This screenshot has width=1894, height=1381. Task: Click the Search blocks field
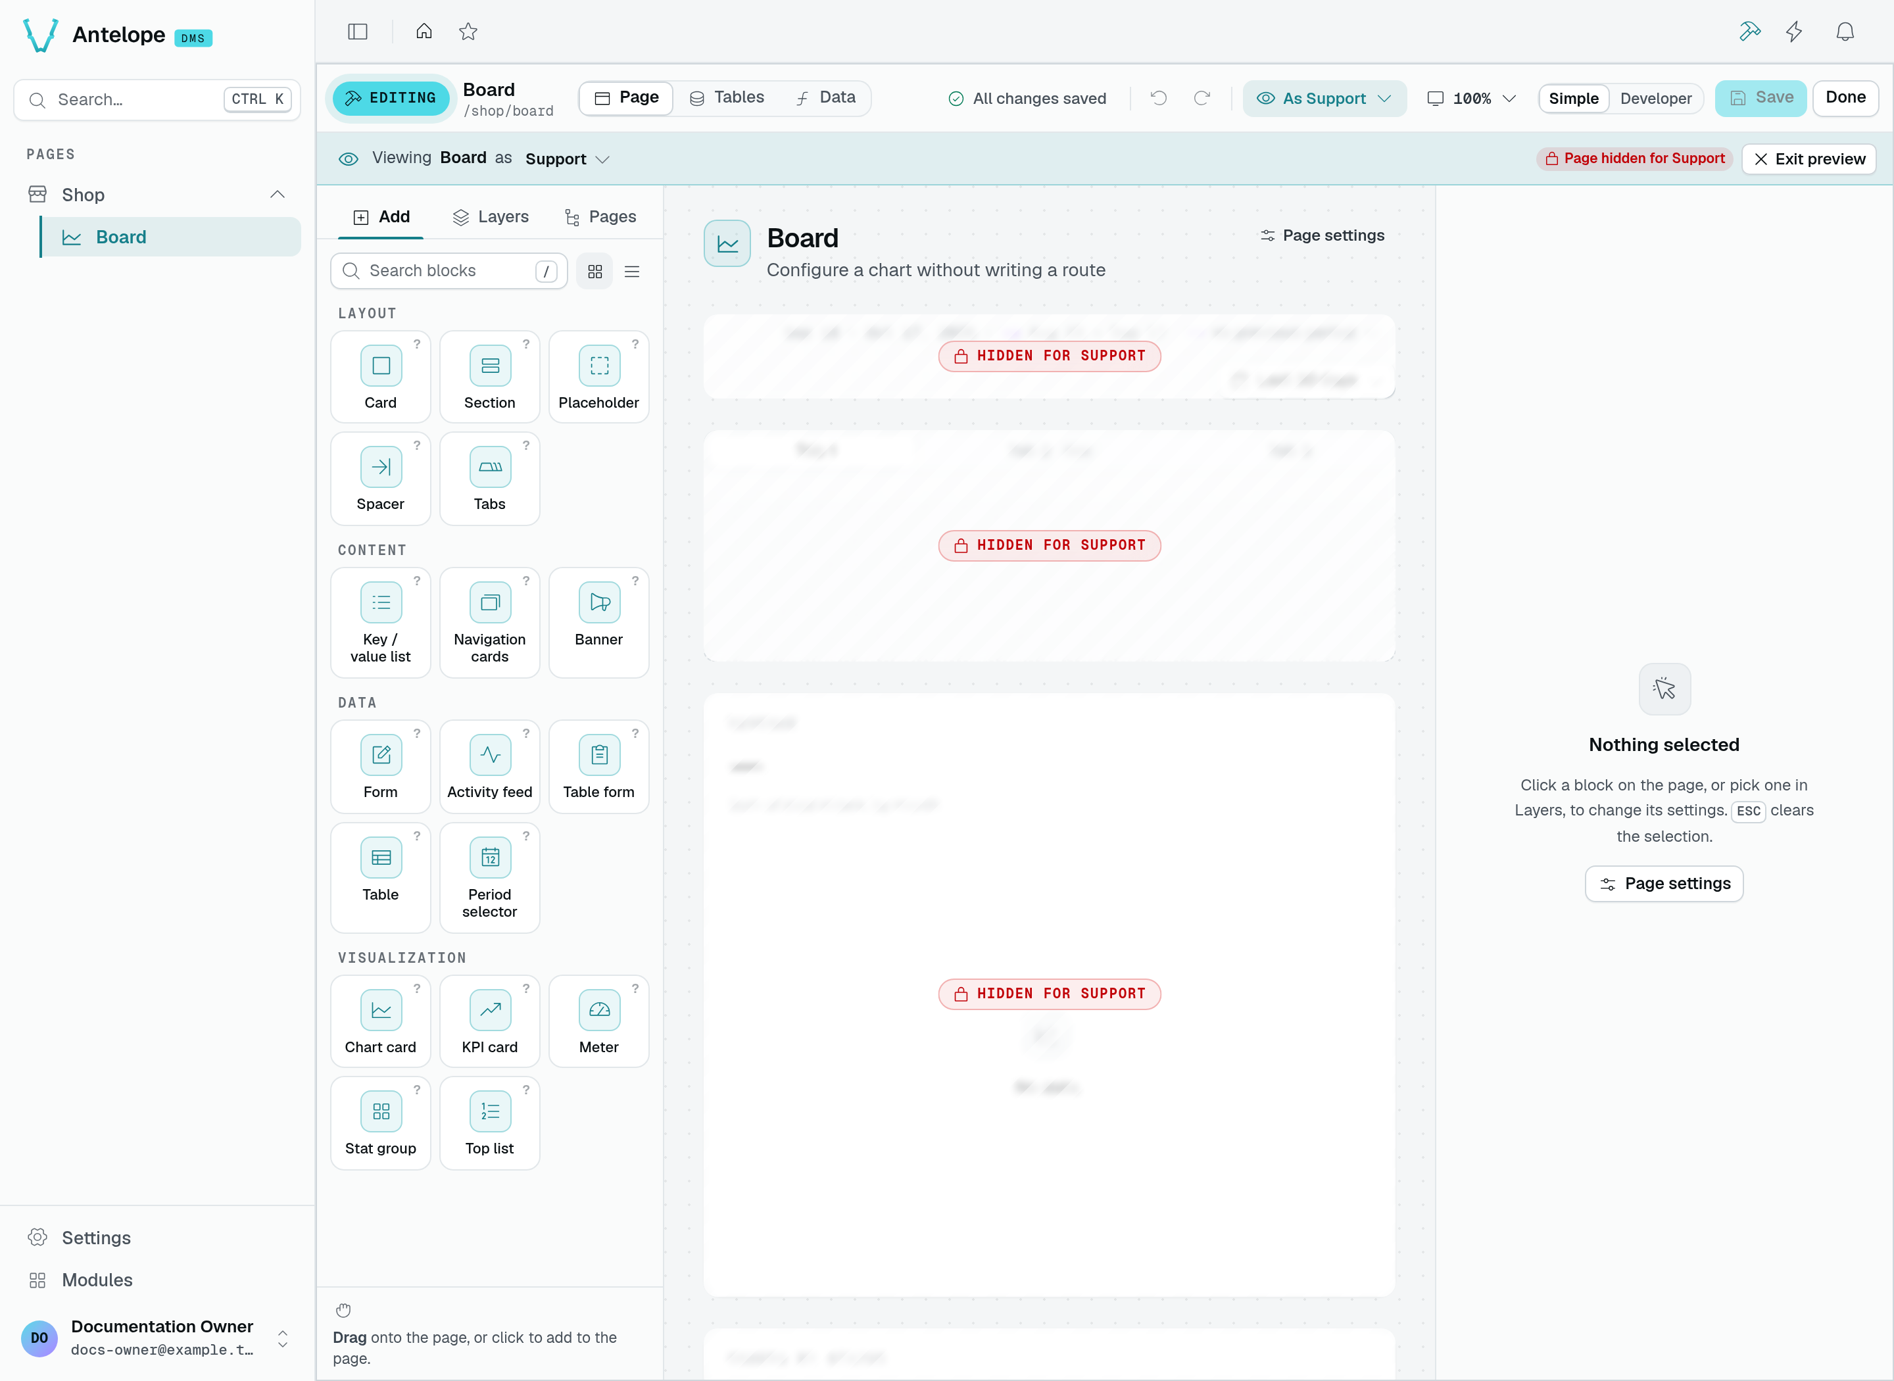click(x=449, y=271)
